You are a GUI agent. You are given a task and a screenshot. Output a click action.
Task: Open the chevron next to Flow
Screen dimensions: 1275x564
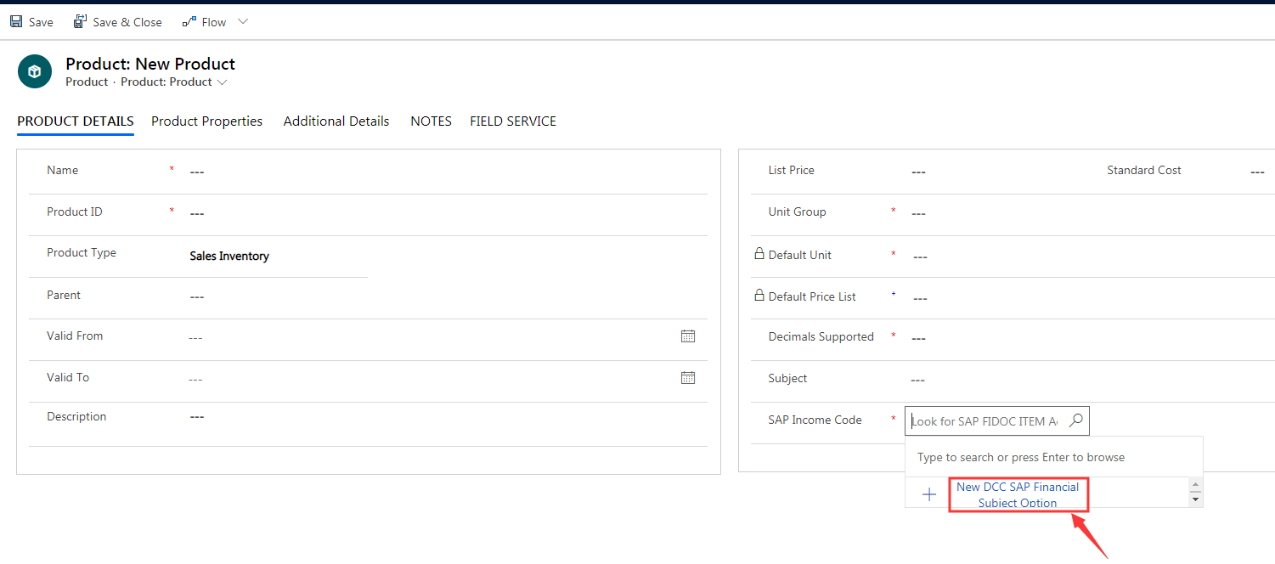[x=242, y=20]
